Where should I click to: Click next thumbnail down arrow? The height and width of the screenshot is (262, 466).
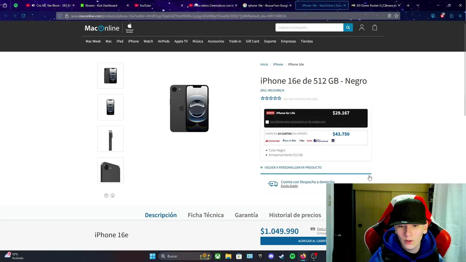coord(112,195)
